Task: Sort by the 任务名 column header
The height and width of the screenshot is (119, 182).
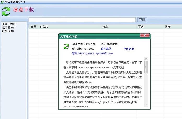Action: pyautogui.click(x=69, y=27)
